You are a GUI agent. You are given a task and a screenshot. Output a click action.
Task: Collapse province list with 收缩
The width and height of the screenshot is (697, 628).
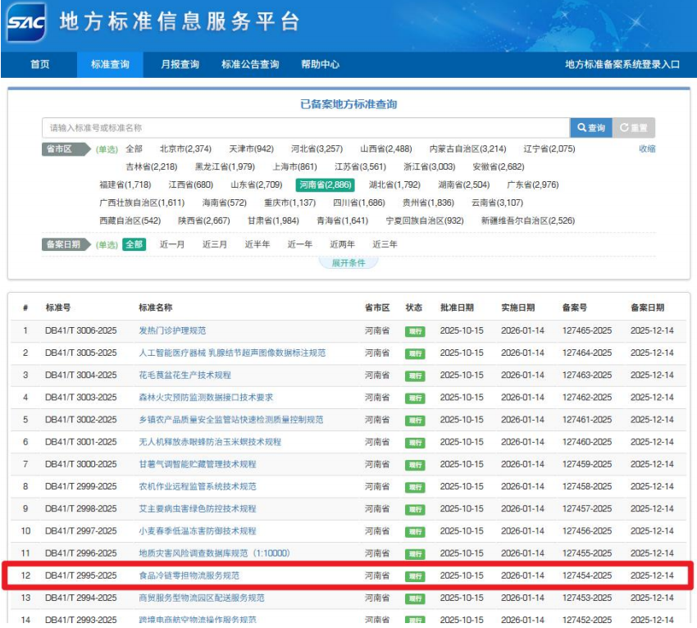(647, 149)
